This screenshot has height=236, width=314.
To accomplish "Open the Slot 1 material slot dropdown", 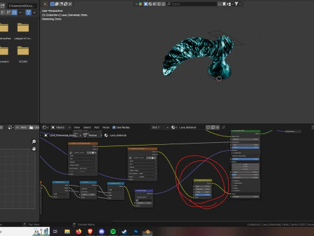I will point(160,127).
